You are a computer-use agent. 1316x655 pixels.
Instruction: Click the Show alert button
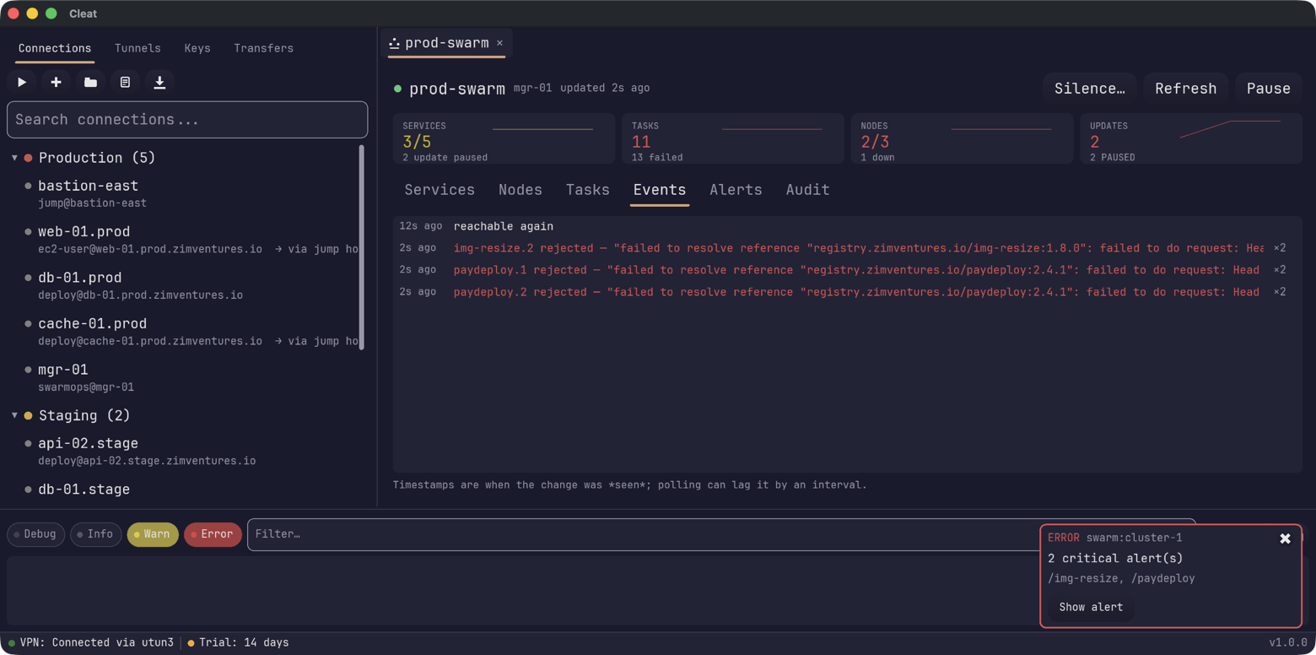1091,607
